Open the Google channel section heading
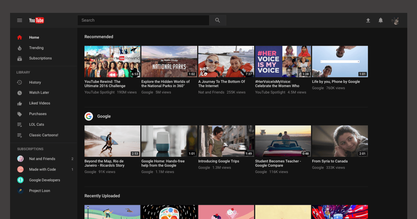This screenshot has width=417, height=219. coord(104,116)
